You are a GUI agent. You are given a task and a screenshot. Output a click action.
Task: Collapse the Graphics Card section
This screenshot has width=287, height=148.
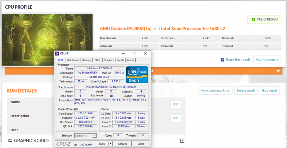pyautogui.click(x=182, y=141)
